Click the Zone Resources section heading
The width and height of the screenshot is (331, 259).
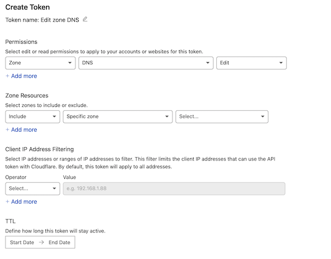pos(27,96)
